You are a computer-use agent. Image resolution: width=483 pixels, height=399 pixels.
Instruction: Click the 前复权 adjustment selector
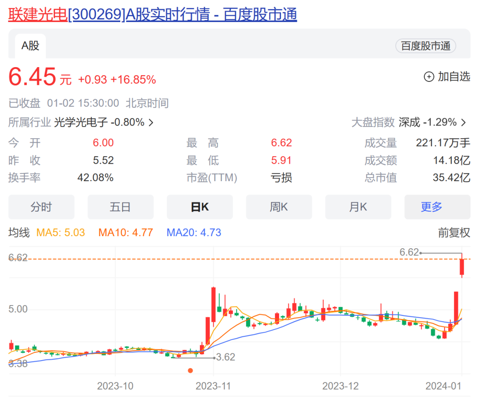coord(454,233)
